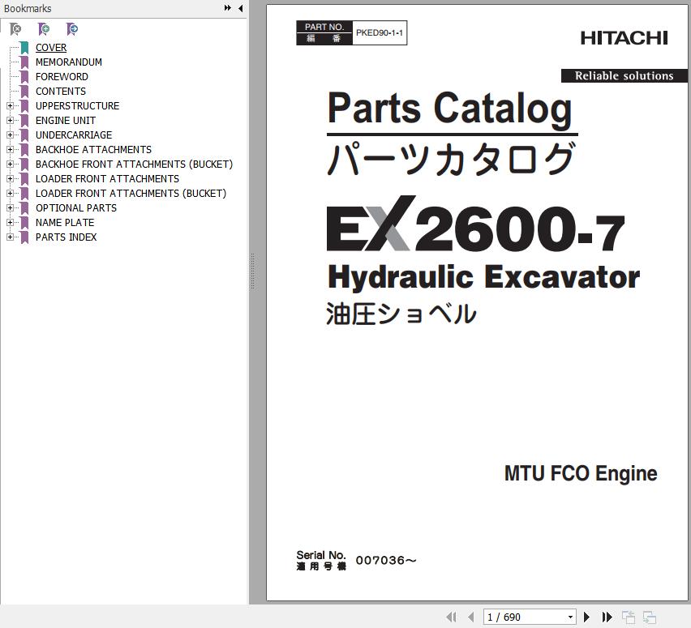
Task: Expand the UPPERSTRUCTURE bookmark
Action: pos(10,105)
